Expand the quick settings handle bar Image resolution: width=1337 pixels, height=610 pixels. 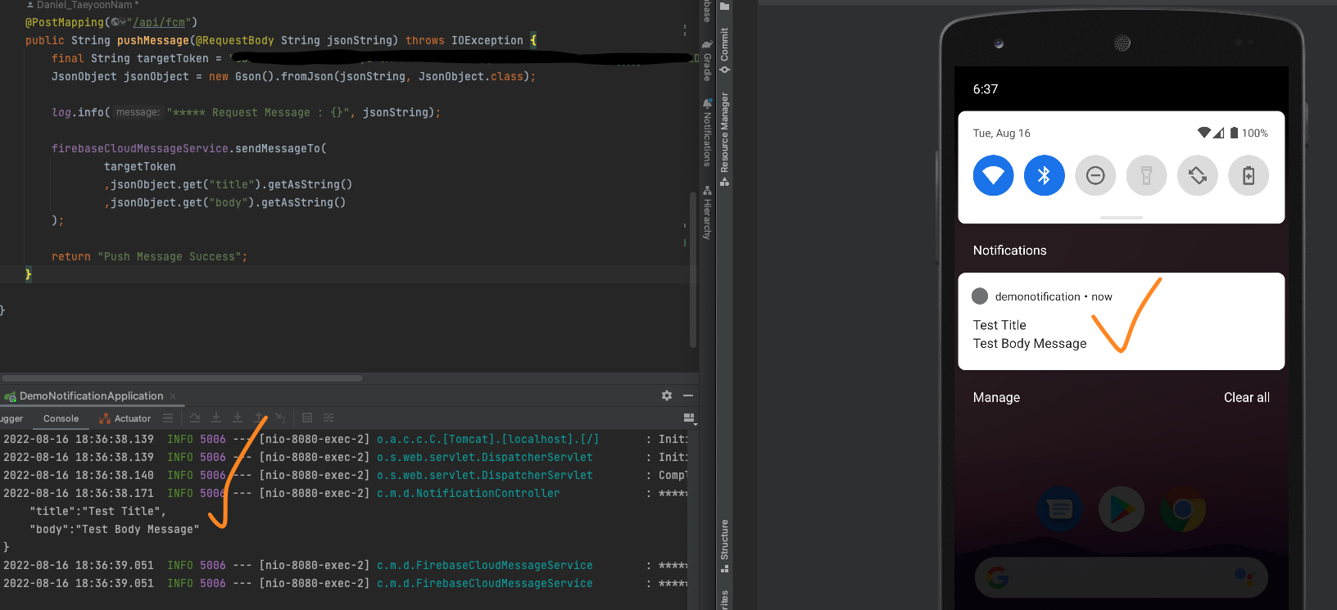(1121, 218)
